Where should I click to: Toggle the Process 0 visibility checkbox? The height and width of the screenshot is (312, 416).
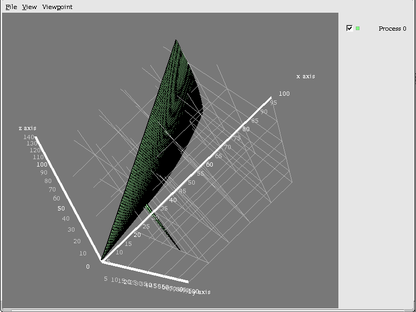pyautogui.click(x=349, y=28)
